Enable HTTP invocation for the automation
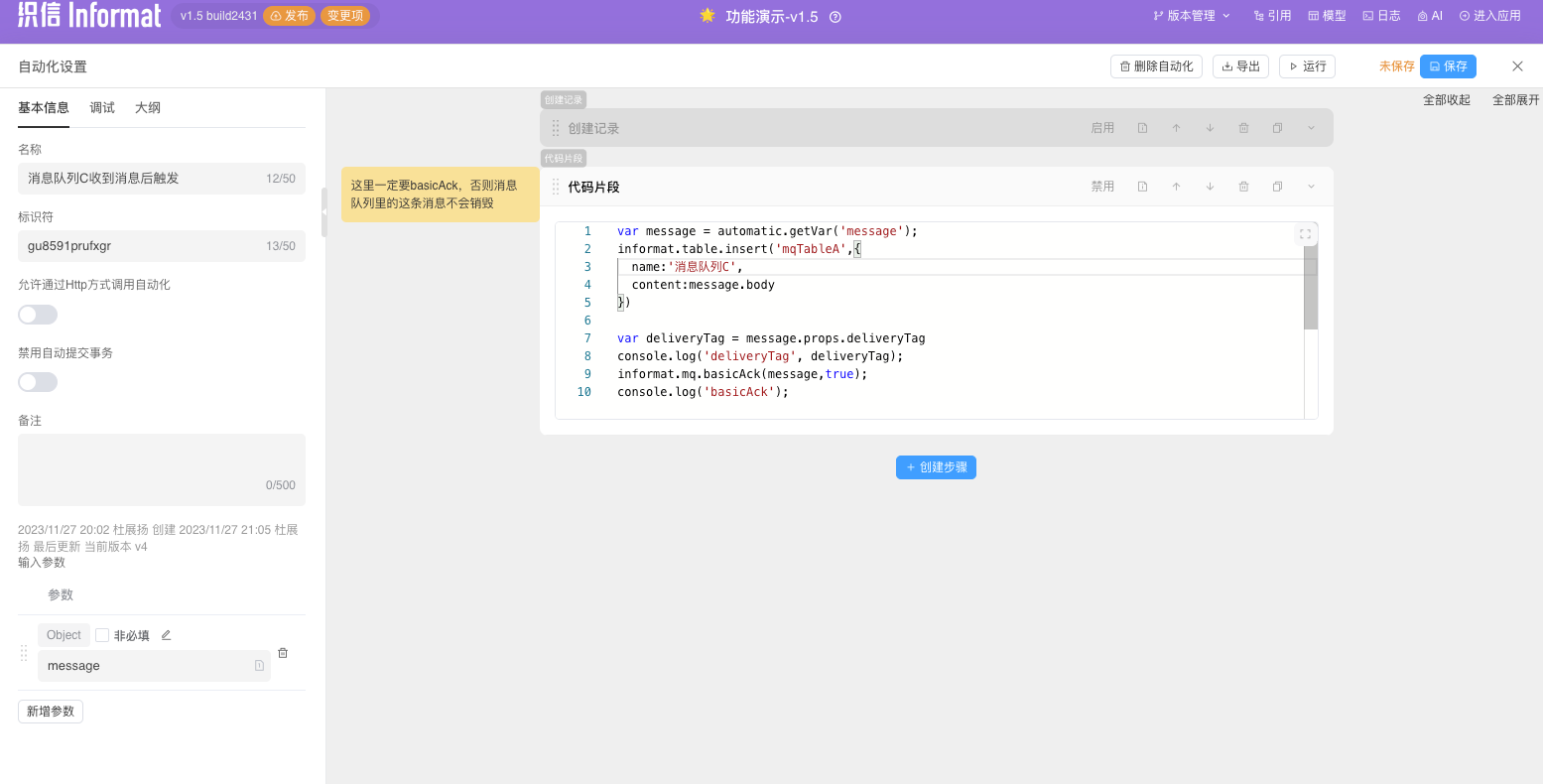Screen dimensions: 1543x784 click(37, 314)
